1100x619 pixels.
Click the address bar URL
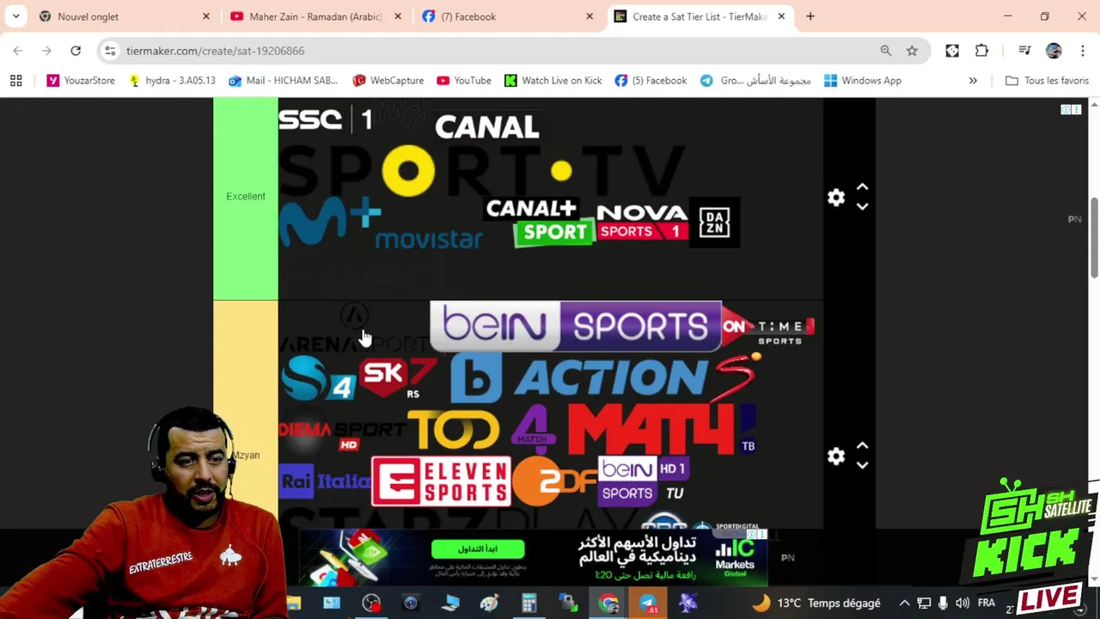click(216, 51)
